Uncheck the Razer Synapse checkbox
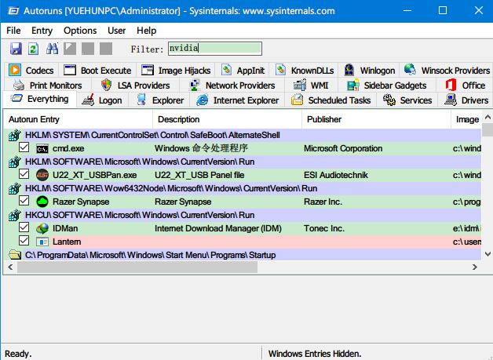The width and height of the screenshot is (493, 360). (24, 201)
